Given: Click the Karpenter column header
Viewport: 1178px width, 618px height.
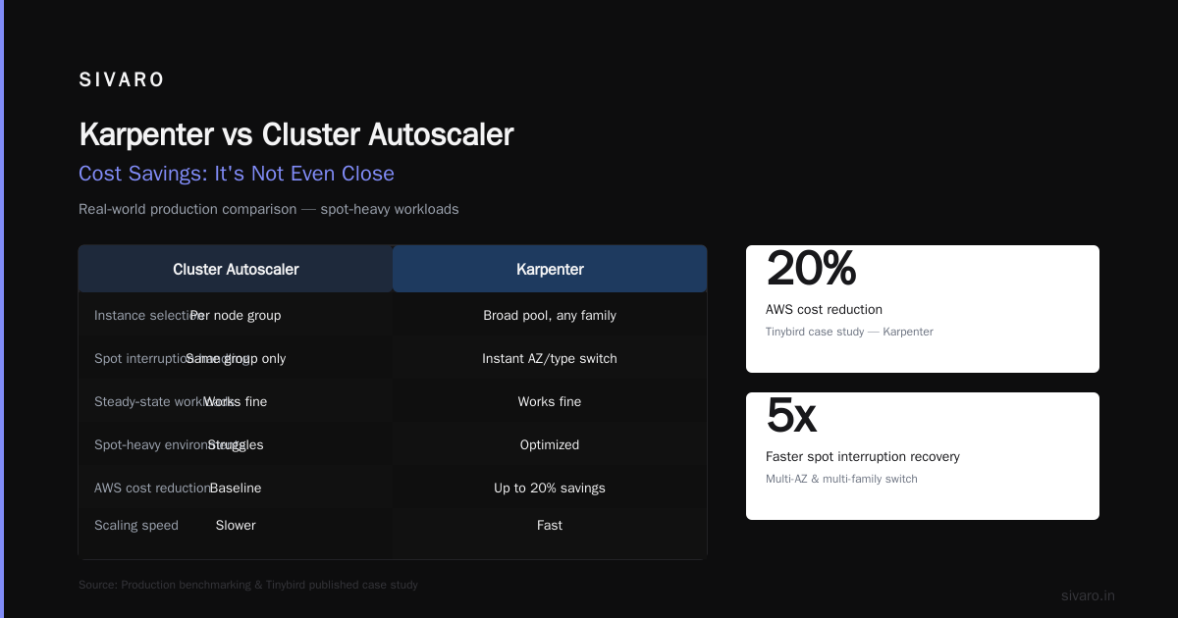Looking at the screenshot, I should click(550, 269).
